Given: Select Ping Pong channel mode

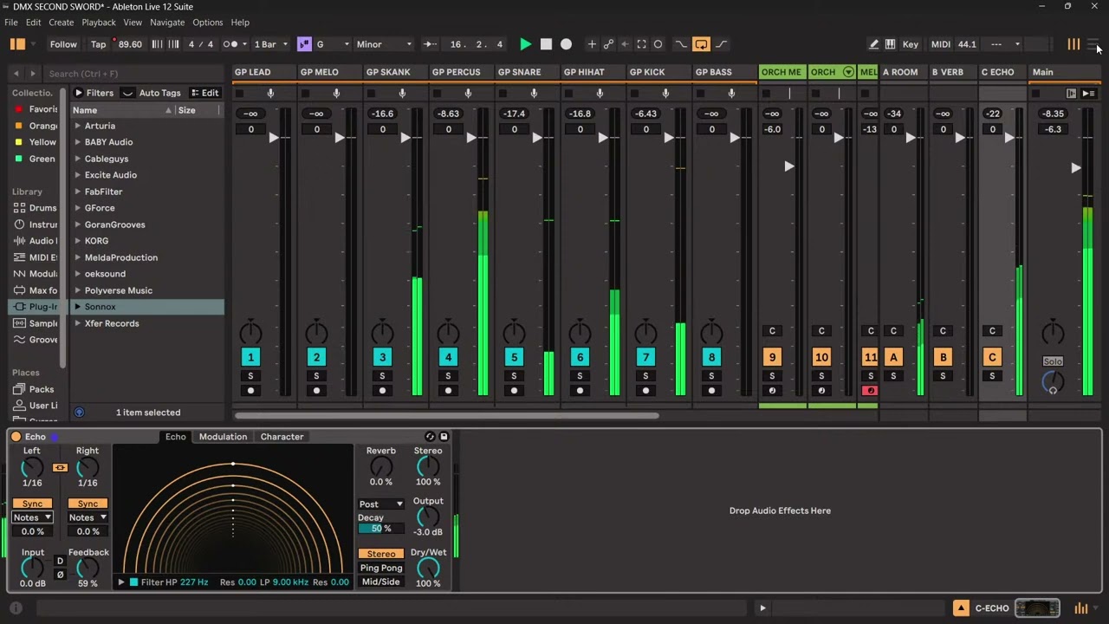Looking at the screenshot, I should point(381,568).
